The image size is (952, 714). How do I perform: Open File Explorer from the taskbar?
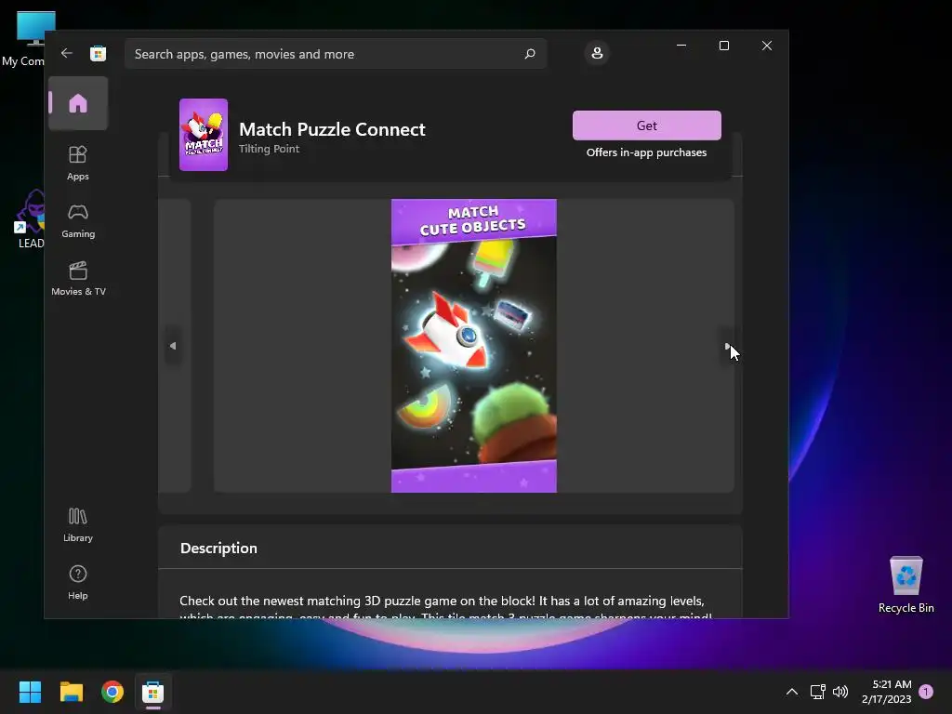(x=71, y=692)
